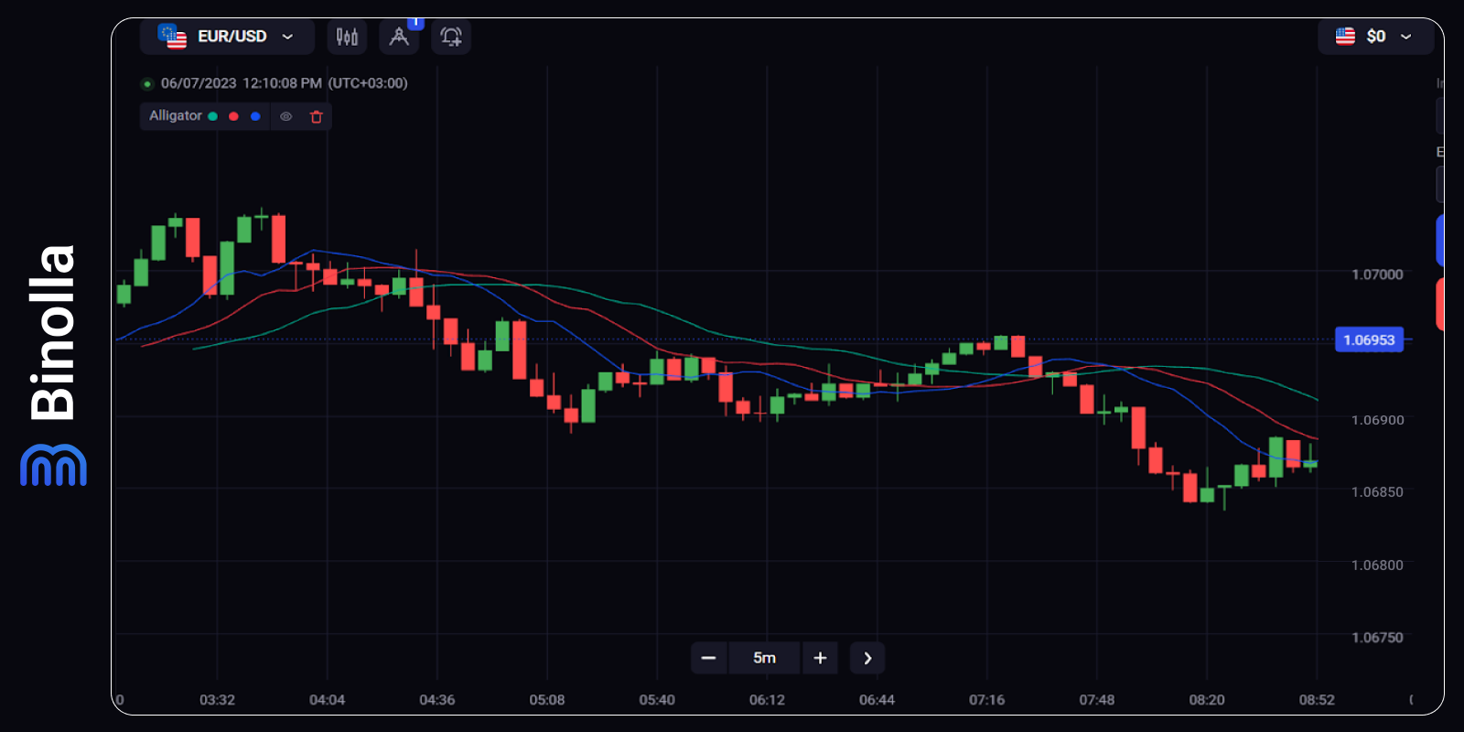Click the 05:08 time axis label
This screenshot has width=1464, height=732.
[x=546, y=700]
